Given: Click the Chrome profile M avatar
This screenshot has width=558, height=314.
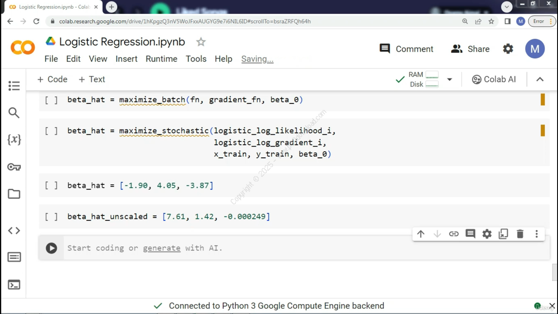Looking at the screenshot, I should point(521,21).
